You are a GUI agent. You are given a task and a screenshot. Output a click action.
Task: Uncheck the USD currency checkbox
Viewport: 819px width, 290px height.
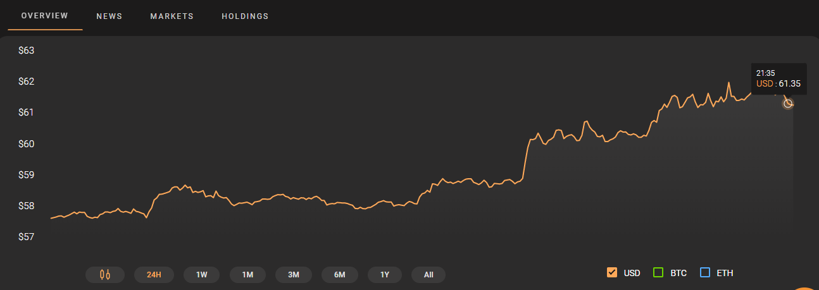coord(612,273)
